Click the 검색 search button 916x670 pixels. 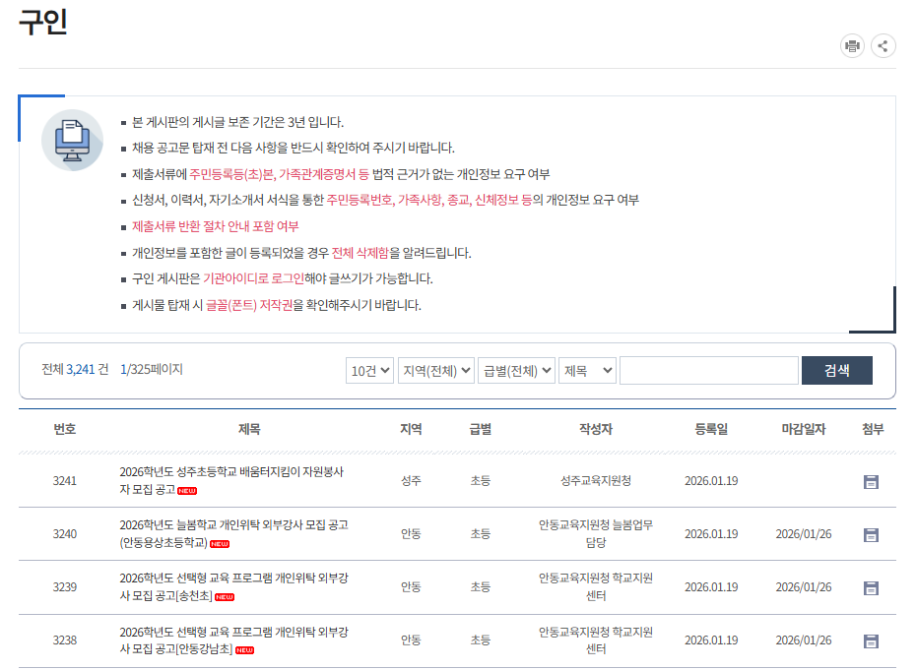(x=836, y=370)
